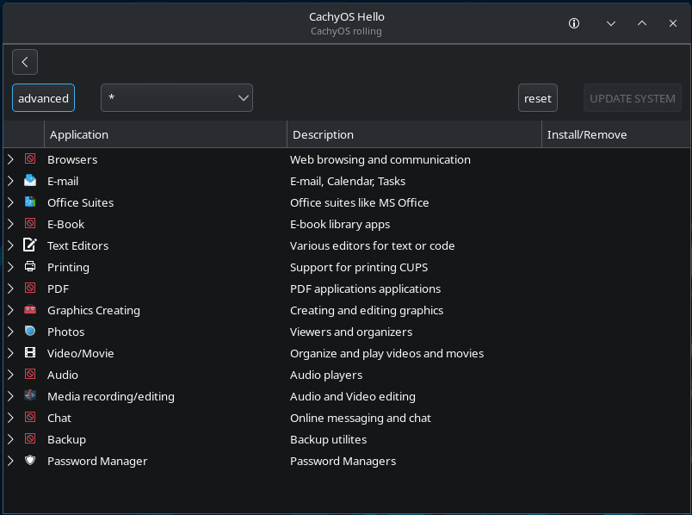Click the Text Editors pencil icon
This screenshot has height=515, width=692.
pos(29,245)
